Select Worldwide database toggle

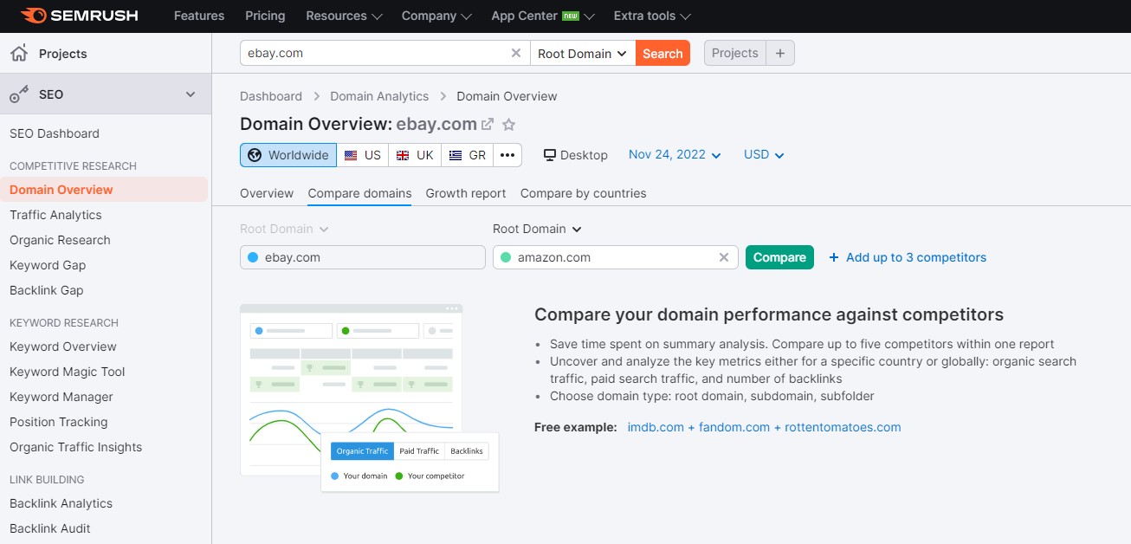pyautogui.click(x=288, y=155)
